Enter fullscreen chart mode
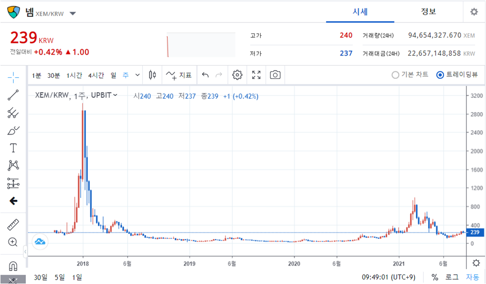Image resolution: width=486 pixels, height=284 pixels. (x=256, y=75)
